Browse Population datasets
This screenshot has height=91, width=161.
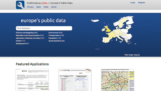[x=55, y=38]
